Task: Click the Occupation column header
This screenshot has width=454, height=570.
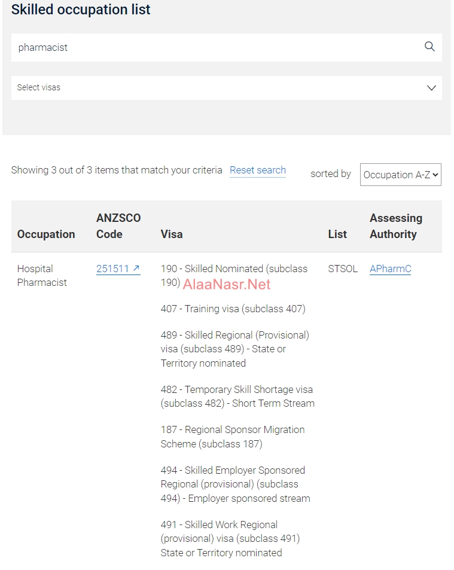Action: click(x=46, y=234)
